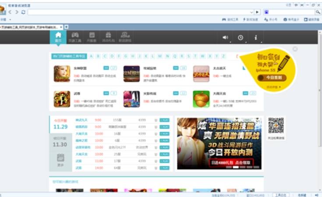Click the chat bubble icon in title bar

296,5
